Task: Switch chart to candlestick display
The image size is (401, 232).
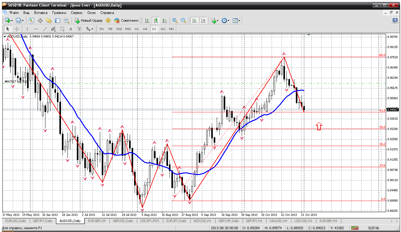Action: 156,20
